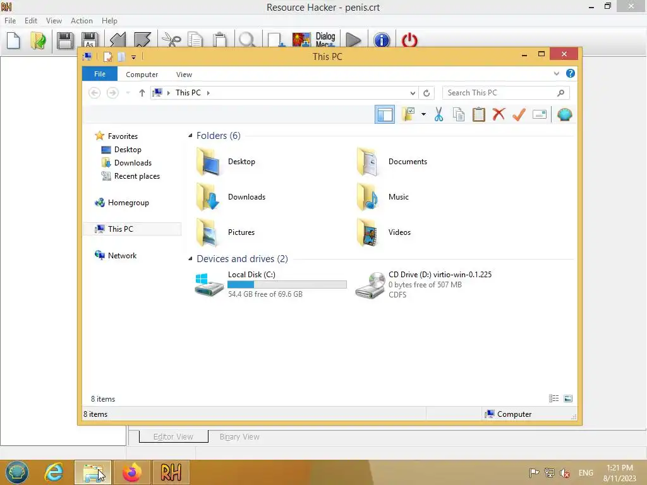Click quick access Properties icon in title bar
Image resolution: width=647 pixels, height=485 pixels.
pos(107,57)
